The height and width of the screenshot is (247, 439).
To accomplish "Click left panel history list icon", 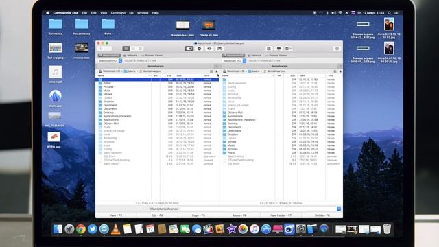I will point(211,71).
